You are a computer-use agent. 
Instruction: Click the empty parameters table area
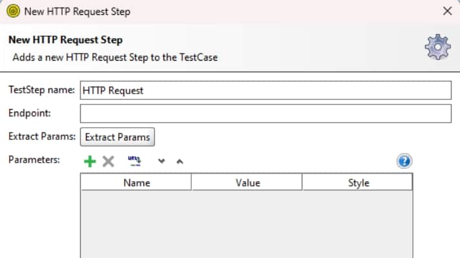point(246,224)
